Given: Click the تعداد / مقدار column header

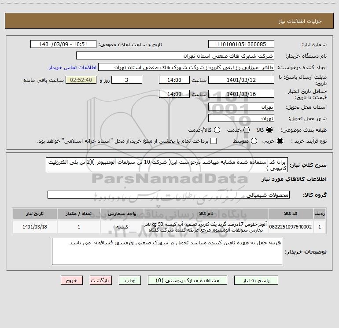Looking at the screenshot, I should [x=79, y=214].
